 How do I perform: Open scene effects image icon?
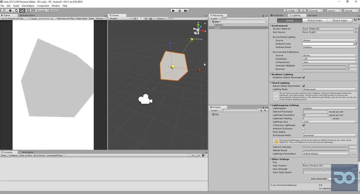pos(151,19)
